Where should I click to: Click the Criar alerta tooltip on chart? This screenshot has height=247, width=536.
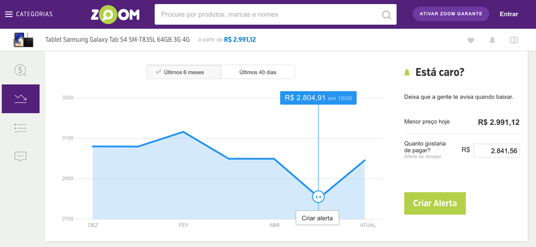317,218
